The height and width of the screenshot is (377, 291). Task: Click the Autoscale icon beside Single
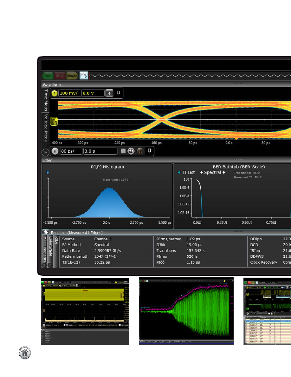pyautogui.click(x=84, y=76)
